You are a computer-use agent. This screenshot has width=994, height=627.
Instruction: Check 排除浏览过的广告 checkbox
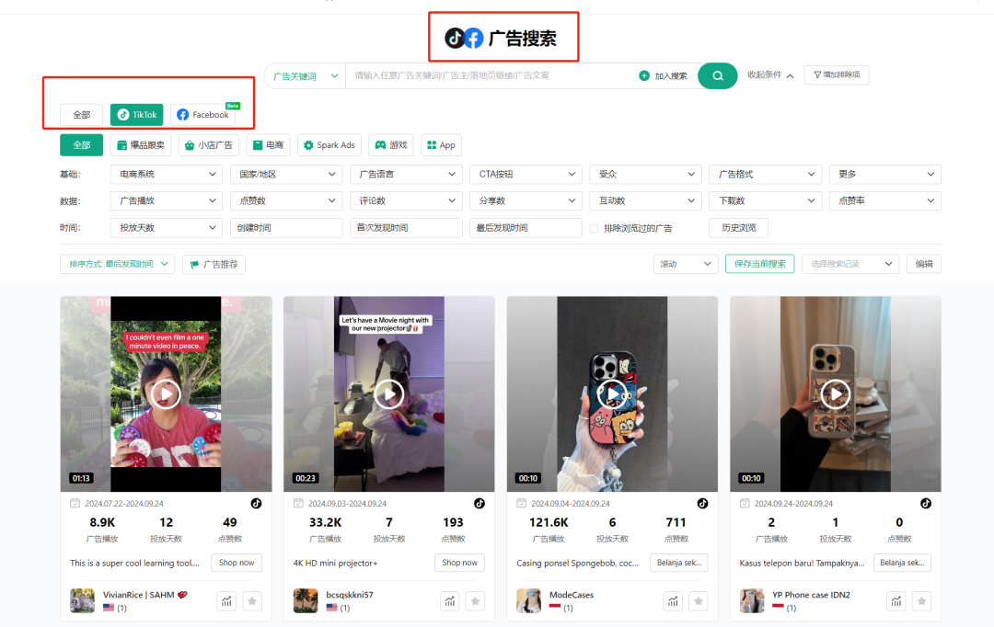click(x=594, y=228)
